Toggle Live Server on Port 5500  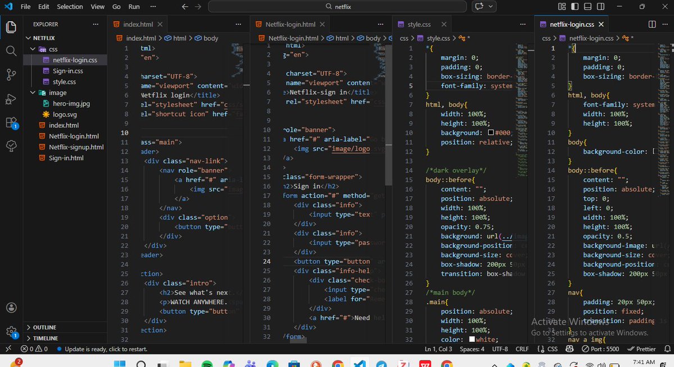tap(600, 349)
